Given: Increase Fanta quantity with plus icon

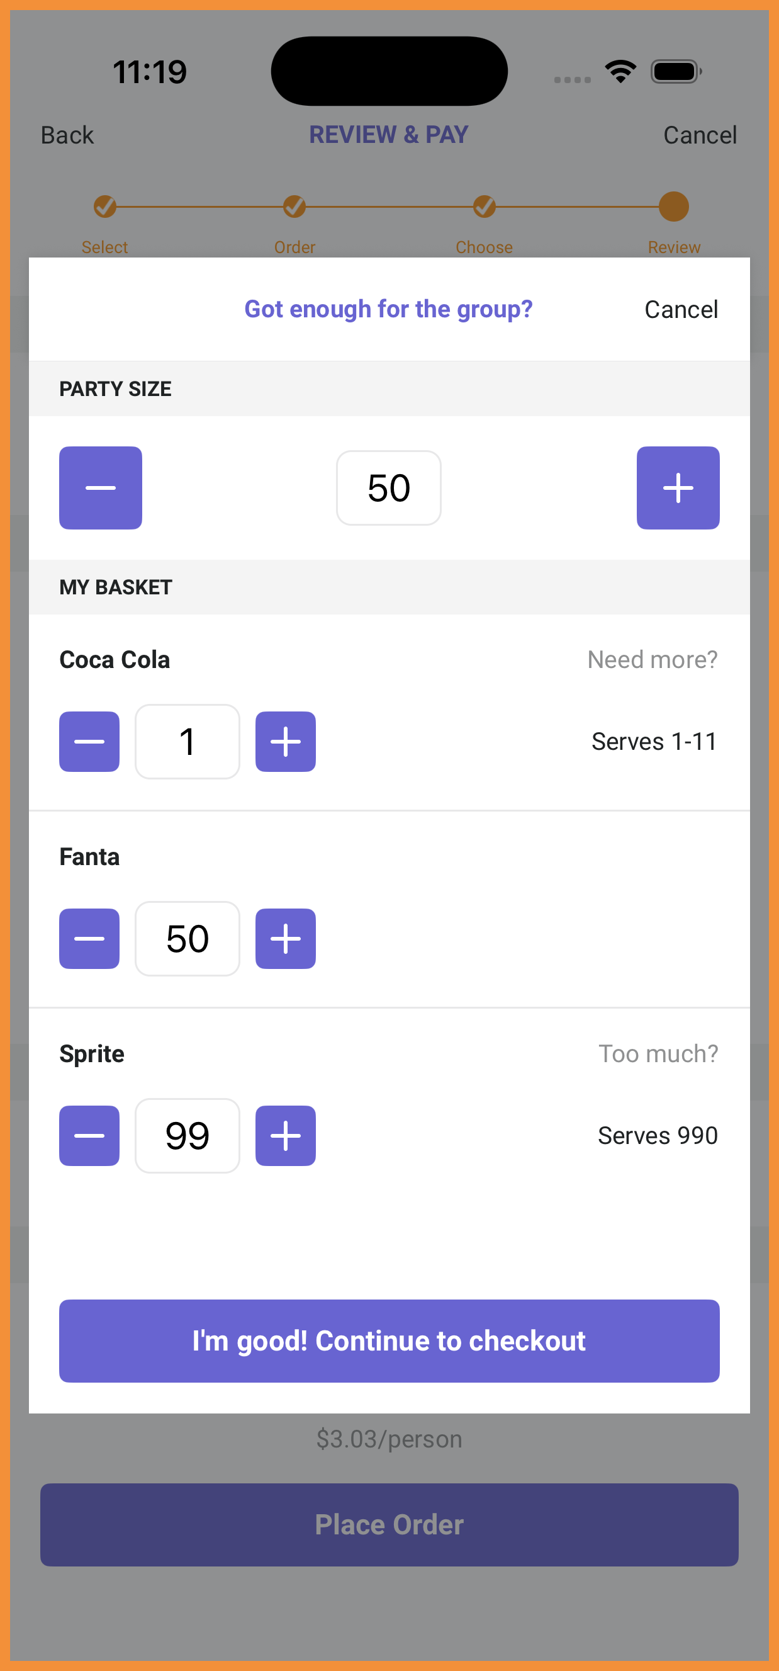Looking at the screenshot, I should coord(285,939).
